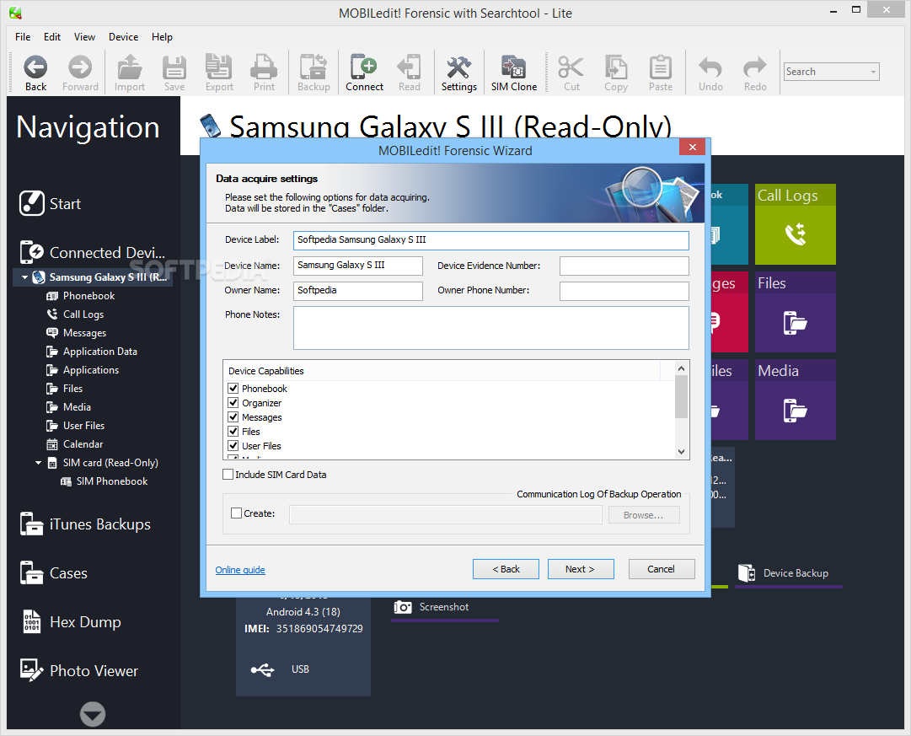Viewport: 911px width, 736px height.
Task: Open Hex Dump in Navigation
Action: point(71,621)
